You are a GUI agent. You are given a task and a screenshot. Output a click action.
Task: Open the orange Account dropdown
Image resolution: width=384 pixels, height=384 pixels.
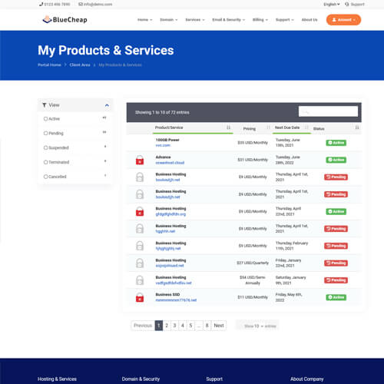tap(343, 20)
